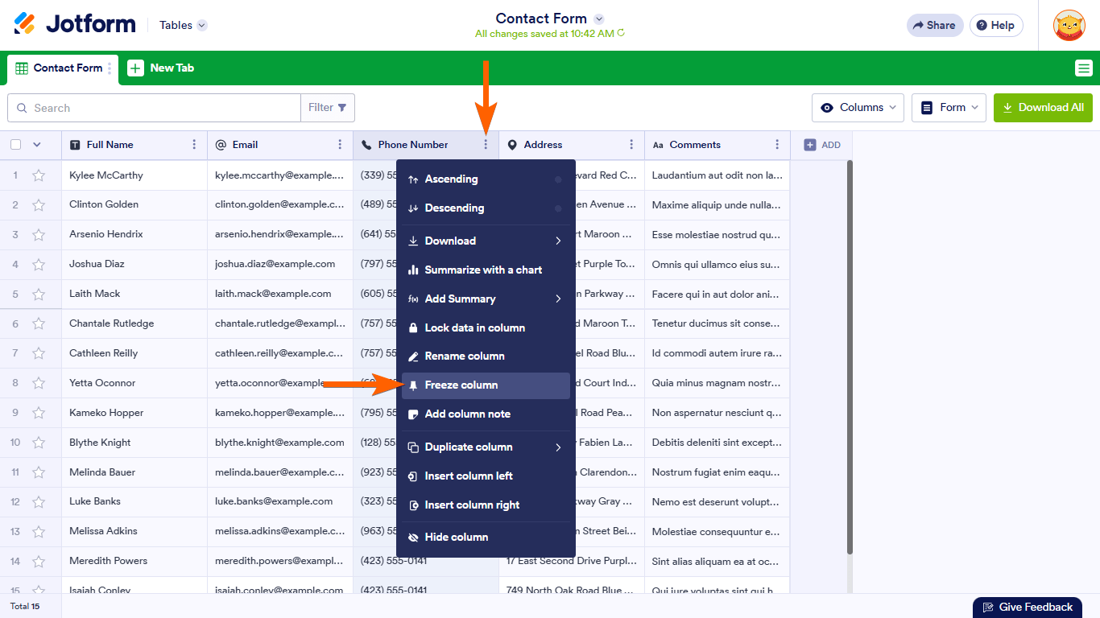Star the Kylee McCarthy row
The image size is (1100, 618).
(x=39, y=175)
